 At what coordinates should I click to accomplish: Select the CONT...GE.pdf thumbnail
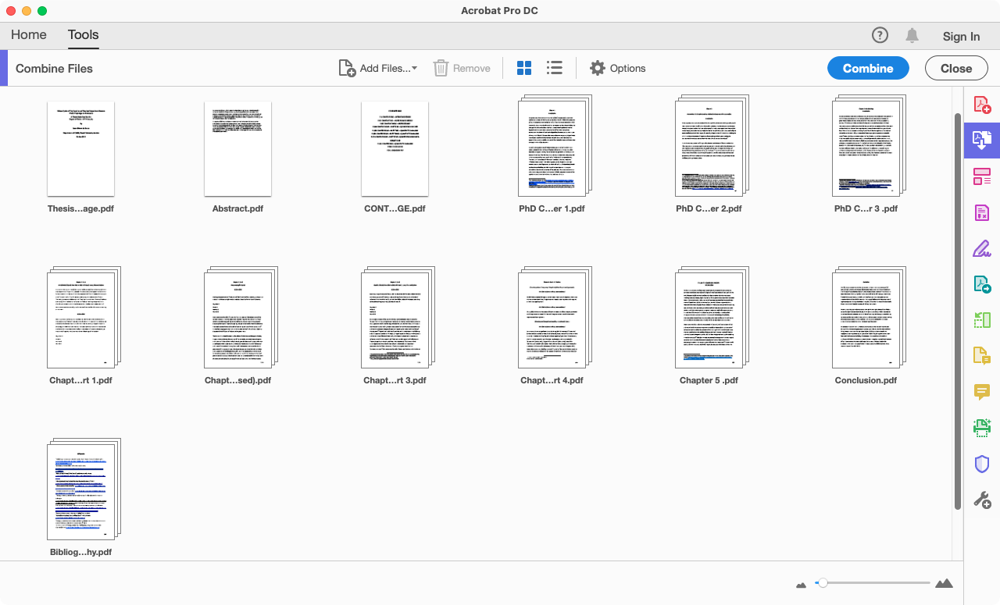point(395,148)
